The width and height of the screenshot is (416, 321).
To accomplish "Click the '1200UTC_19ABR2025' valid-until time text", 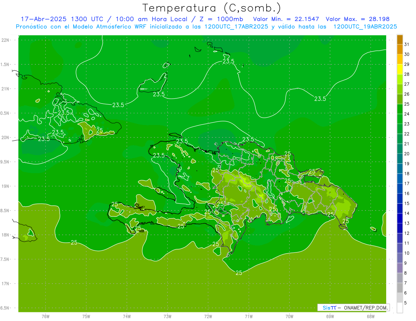I will pos(365,27).
